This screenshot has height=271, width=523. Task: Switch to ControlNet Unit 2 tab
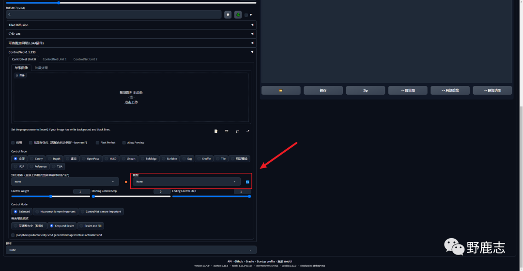pos(85,59)
